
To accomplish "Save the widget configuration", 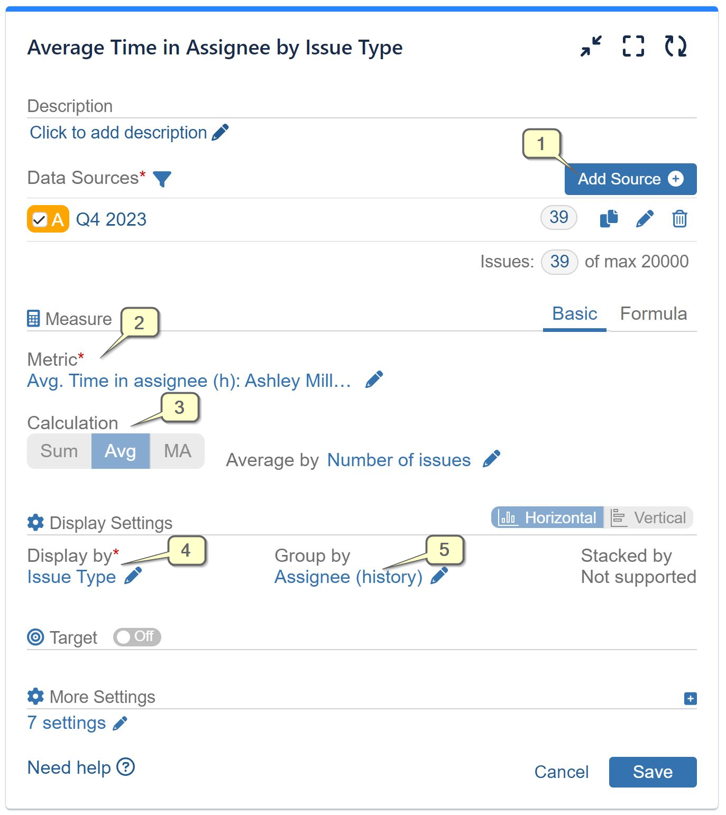I will tap(653, 772).
